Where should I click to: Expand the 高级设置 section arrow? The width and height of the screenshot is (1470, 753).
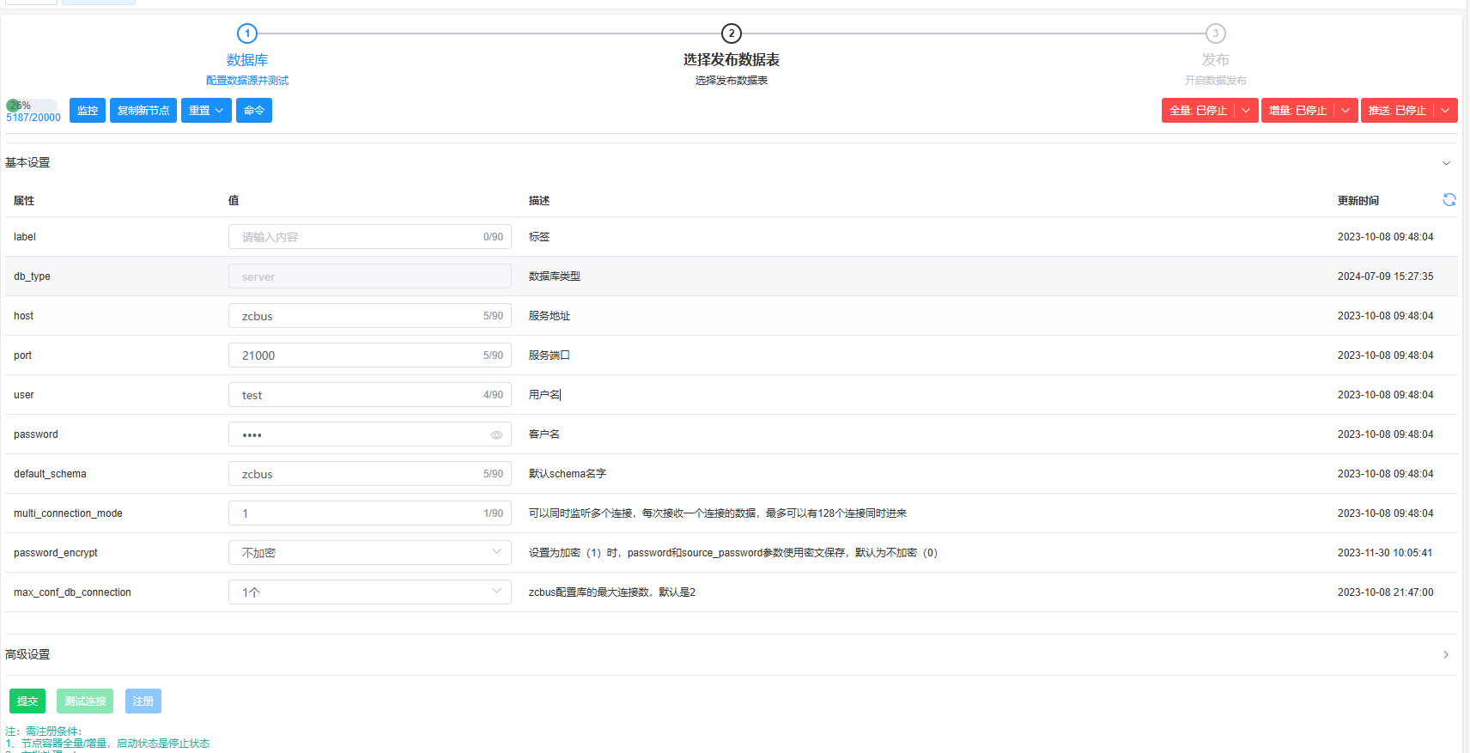1446,655
